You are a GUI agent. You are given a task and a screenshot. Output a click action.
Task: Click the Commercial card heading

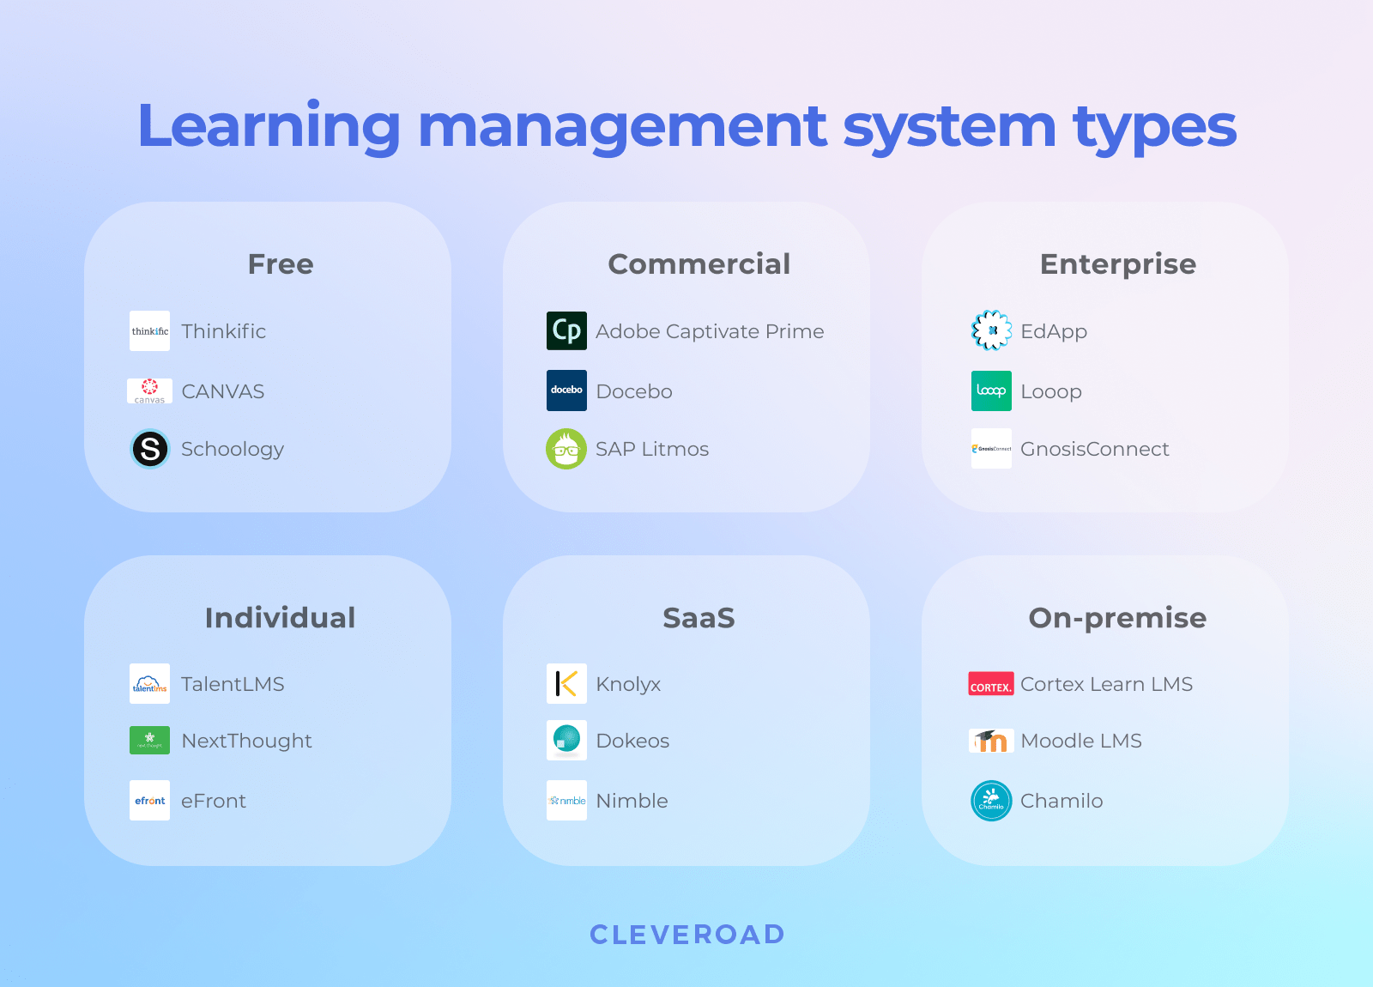pyautogui.click(x=699, y=264)
